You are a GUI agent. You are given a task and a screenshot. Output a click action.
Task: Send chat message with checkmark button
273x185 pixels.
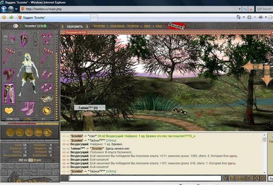225,178
